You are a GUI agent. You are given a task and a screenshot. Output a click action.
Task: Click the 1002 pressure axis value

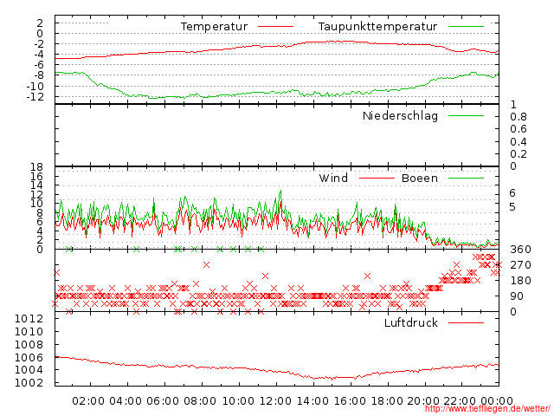point(29,383)
